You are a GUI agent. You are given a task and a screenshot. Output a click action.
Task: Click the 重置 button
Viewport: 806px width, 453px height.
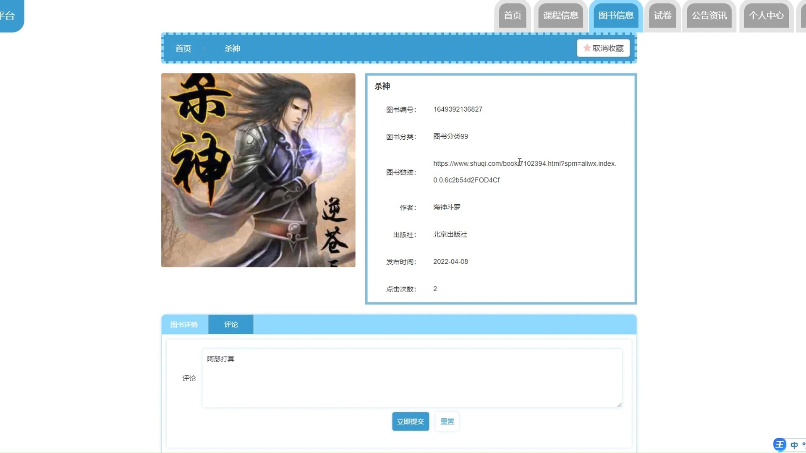coord(447,422)
